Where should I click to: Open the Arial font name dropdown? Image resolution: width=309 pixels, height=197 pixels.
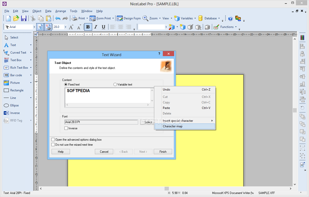click(34, 27)
